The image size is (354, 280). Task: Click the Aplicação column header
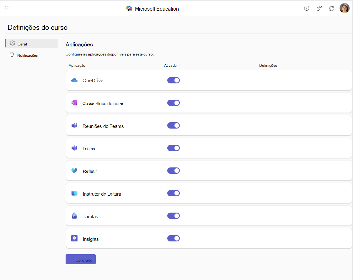click(77, 66)
